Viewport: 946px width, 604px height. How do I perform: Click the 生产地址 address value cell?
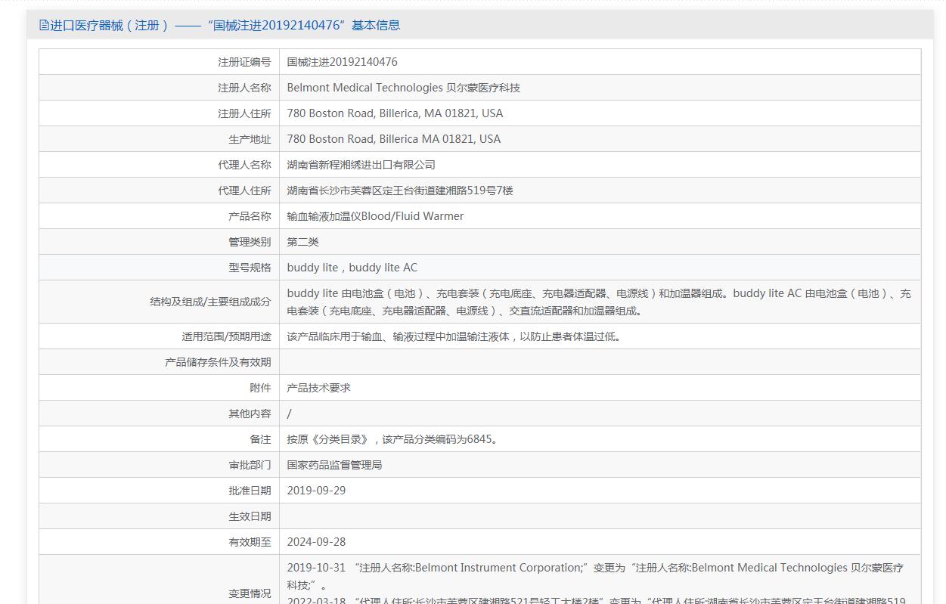600,139
